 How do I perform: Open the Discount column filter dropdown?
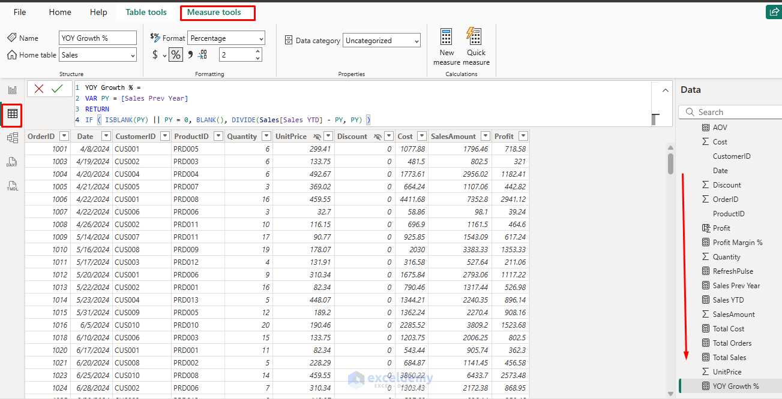[x=389, y=137]
